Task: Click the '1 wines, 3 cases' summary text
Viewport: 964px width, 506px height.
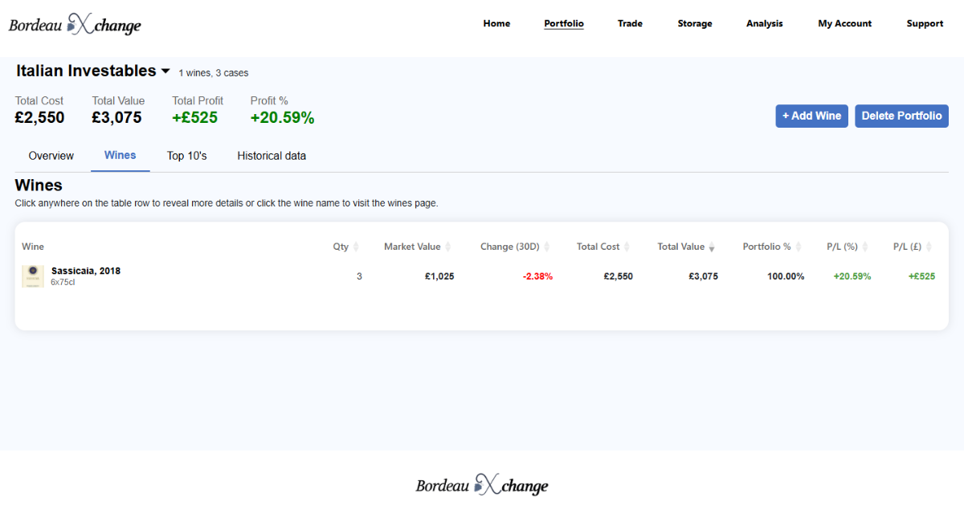Action: [214, 73]
